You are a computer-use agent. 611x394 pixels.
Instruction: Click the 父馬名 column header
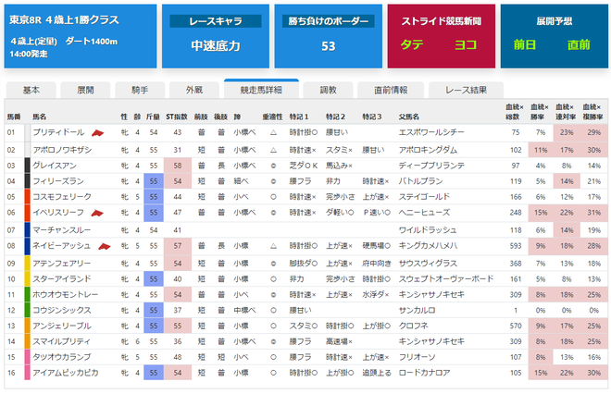click(x=409, y=117)
